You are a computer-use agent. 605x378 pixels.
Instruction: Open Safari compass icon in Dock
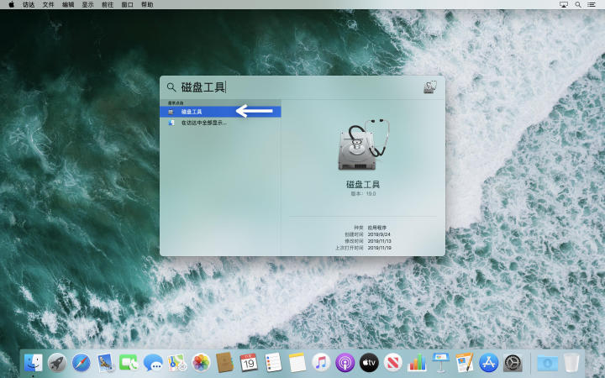81,363
